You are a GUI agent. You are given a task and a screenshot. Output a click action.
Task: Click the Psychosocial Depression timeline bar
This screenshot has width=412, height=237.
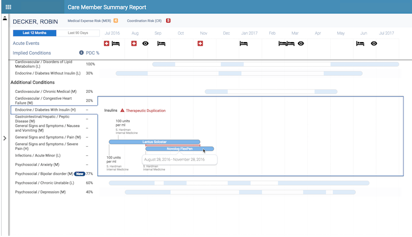point(240,192)
